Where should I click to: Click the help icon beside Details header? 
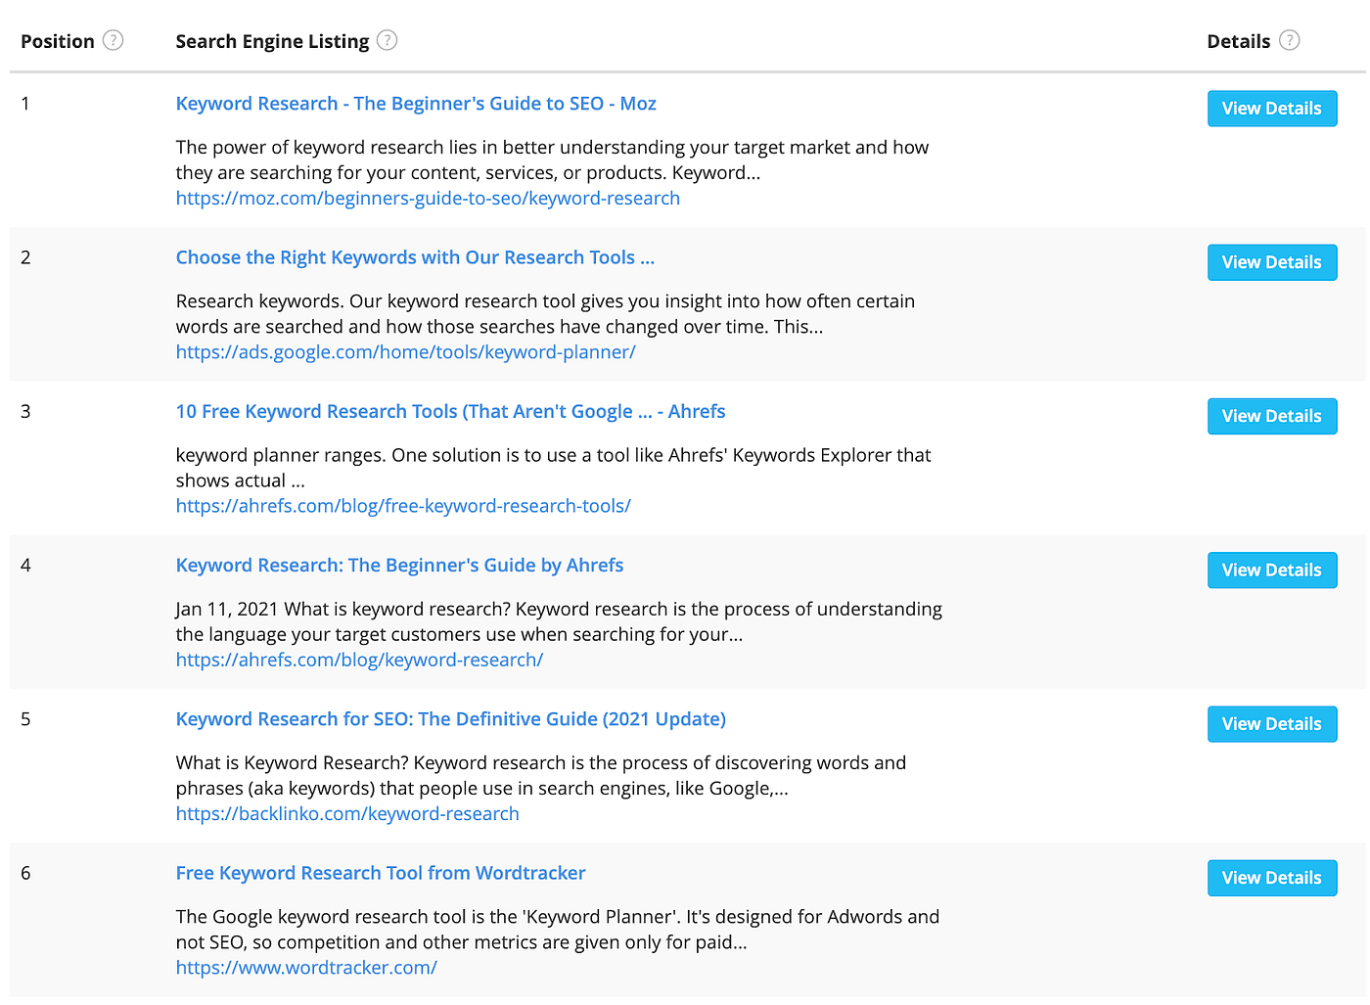coord(1290,40)
